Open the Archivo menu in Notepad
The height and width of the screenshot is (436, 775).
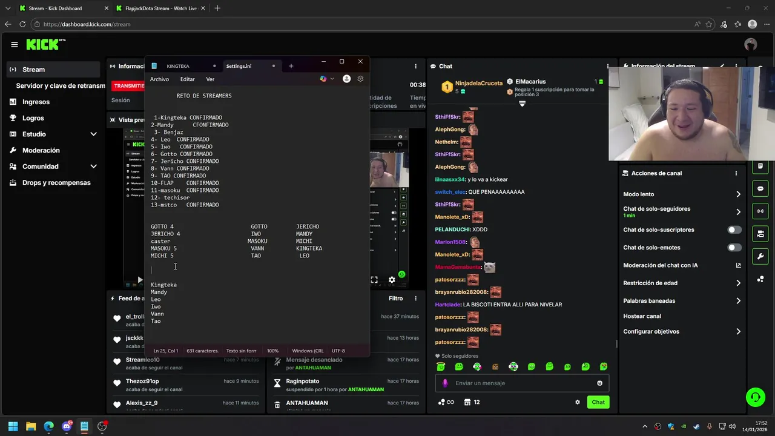tap(159, 79)
